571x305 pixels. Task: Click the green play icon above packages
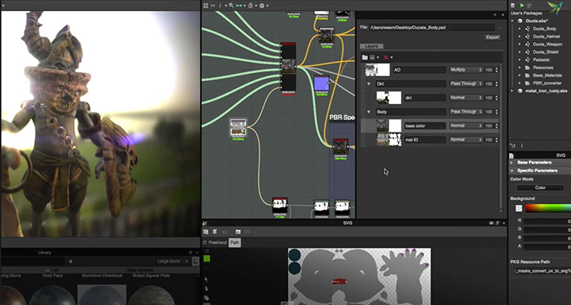(522, 5)
